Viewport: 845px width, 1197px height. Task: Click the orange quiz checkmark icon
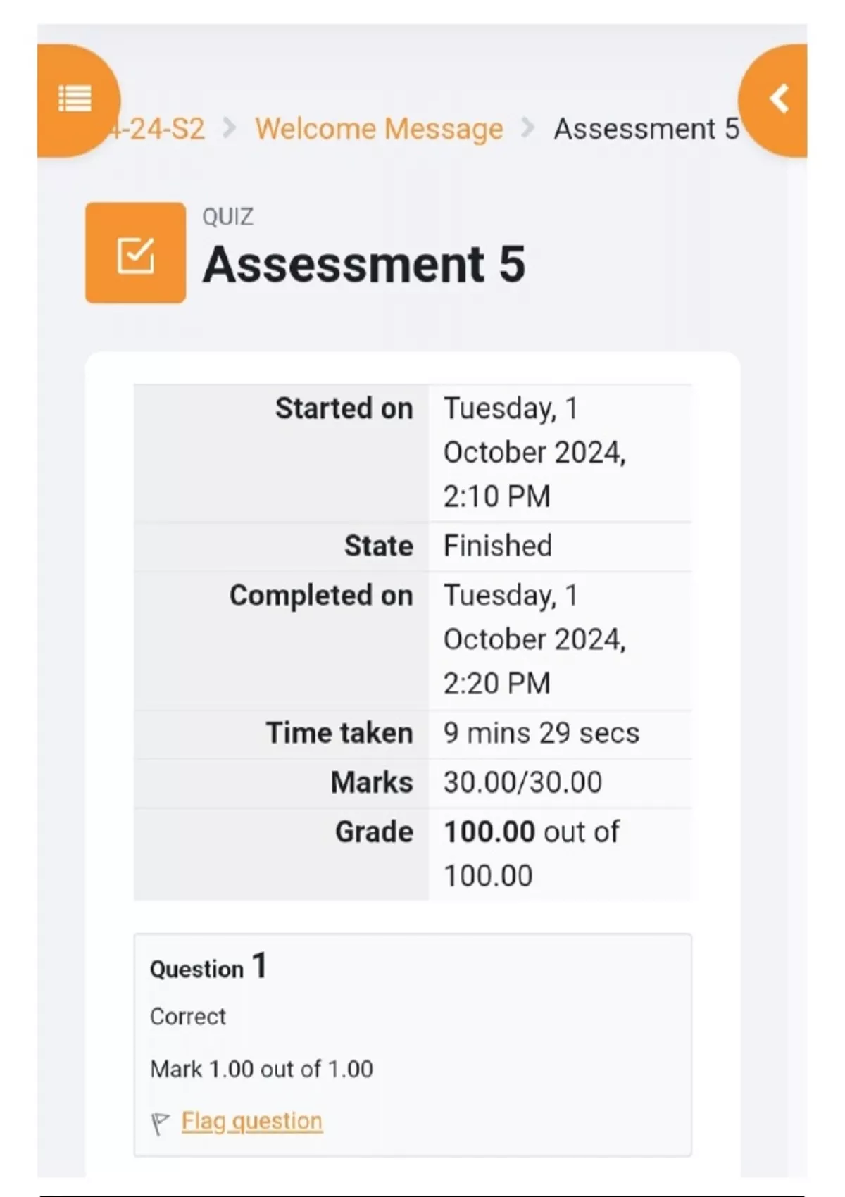click(135, 253)
